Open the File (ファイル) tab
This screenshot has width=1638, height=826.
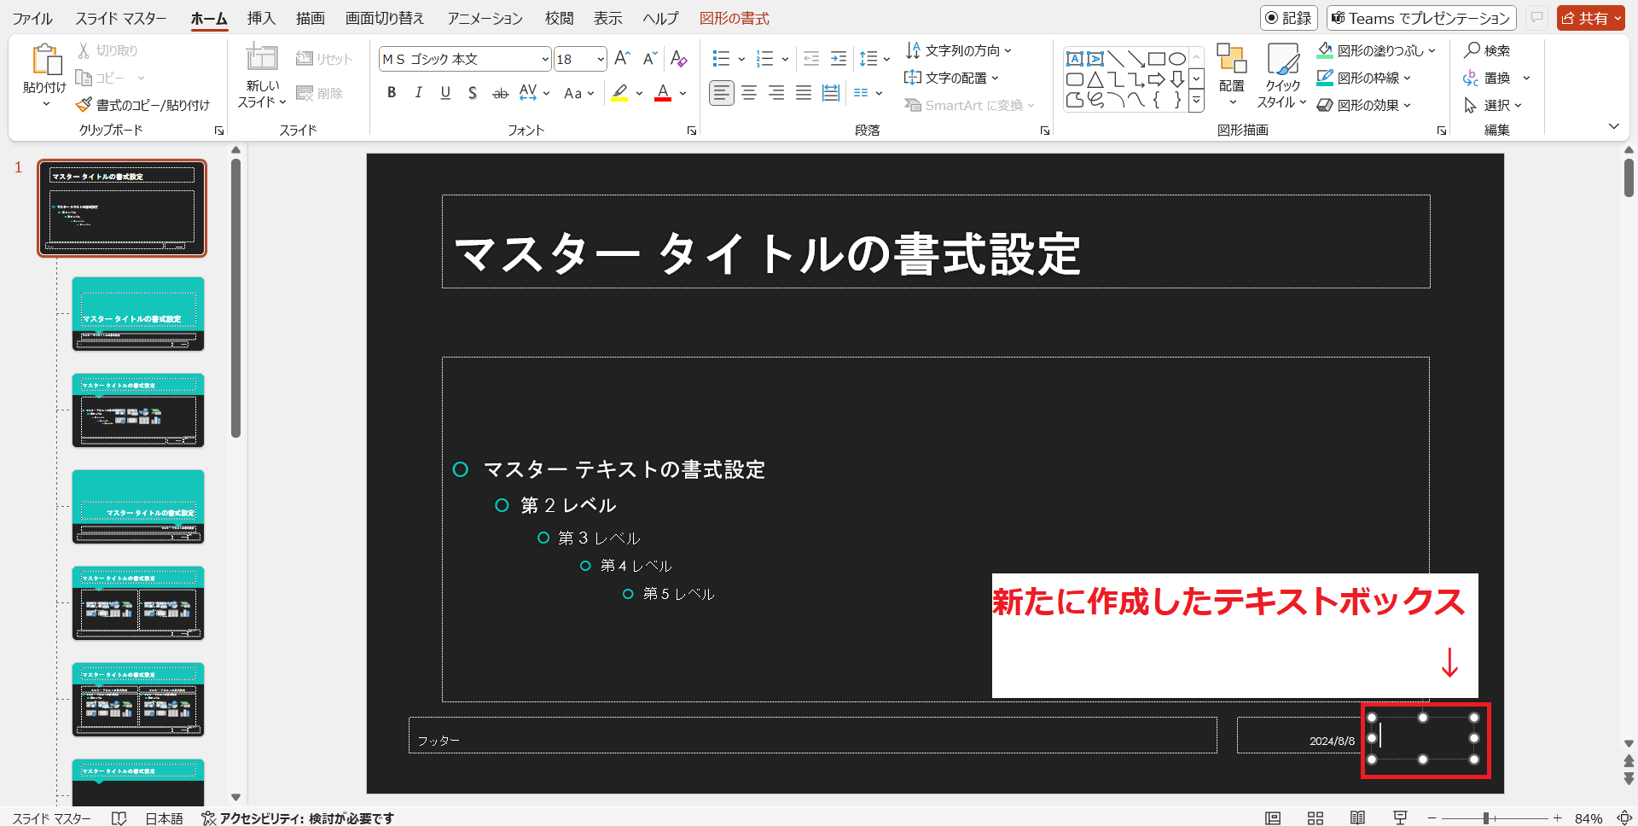32,18
